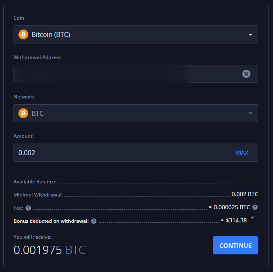Click the BTC network name text

[38, 114]
